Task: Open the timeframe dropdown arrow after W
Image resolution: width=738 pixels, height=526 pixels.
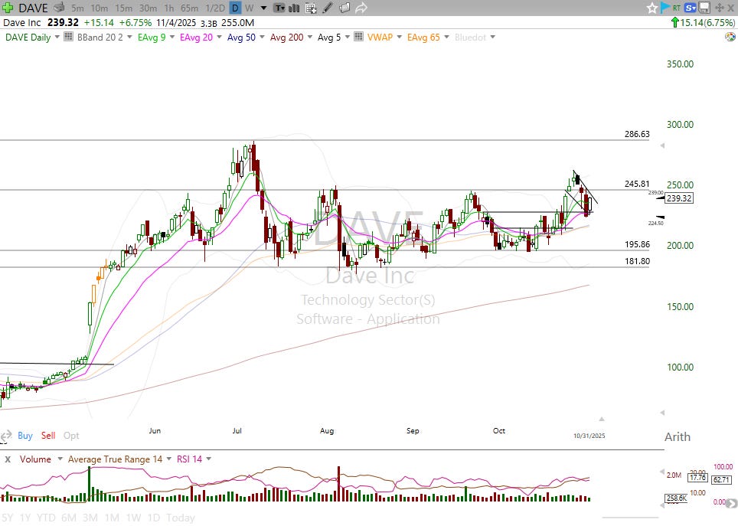Action: pos(263,8)
